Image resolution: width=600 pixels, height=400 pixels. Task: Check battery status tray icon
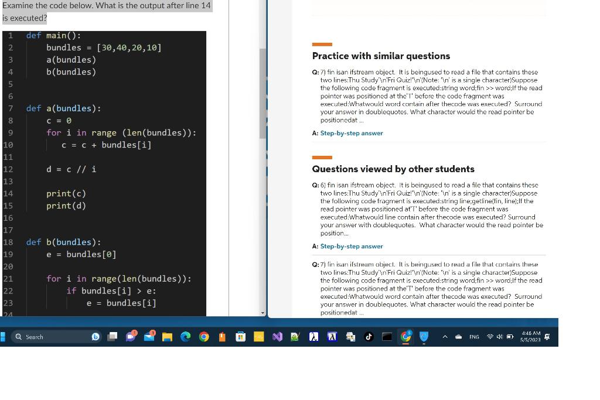(510, 337)
